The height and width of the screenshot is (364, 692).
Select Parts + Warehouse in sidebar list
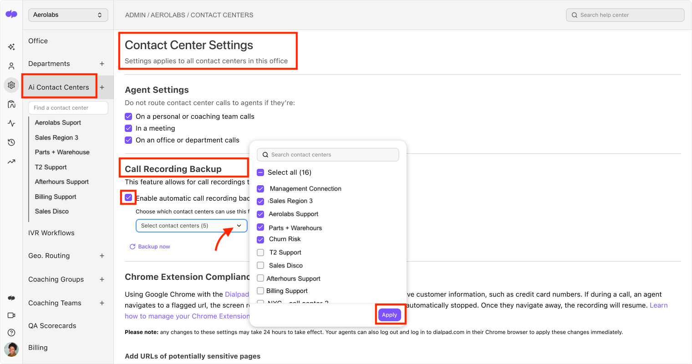pos(62,152)
